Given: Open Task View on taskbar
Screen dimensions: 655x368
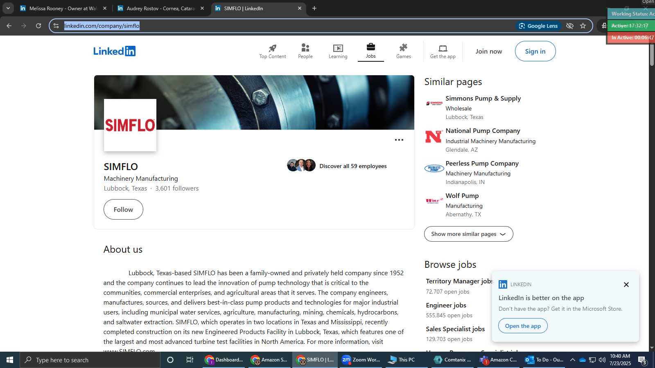Looking at the screenshot, I should tap(190, 360).
